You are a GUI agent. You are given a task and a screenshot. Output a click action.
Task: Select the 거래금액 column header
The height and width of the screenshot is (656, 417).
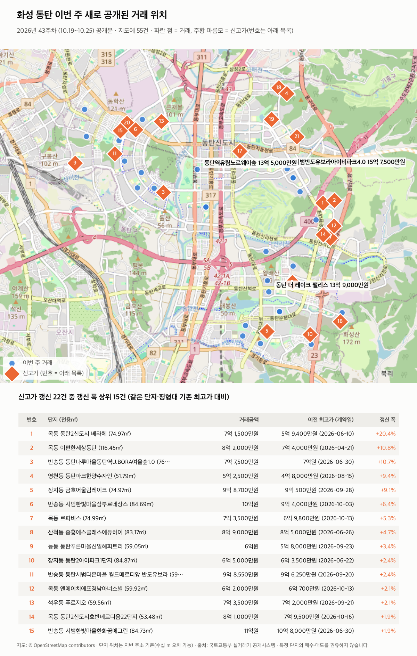[249, 420]
